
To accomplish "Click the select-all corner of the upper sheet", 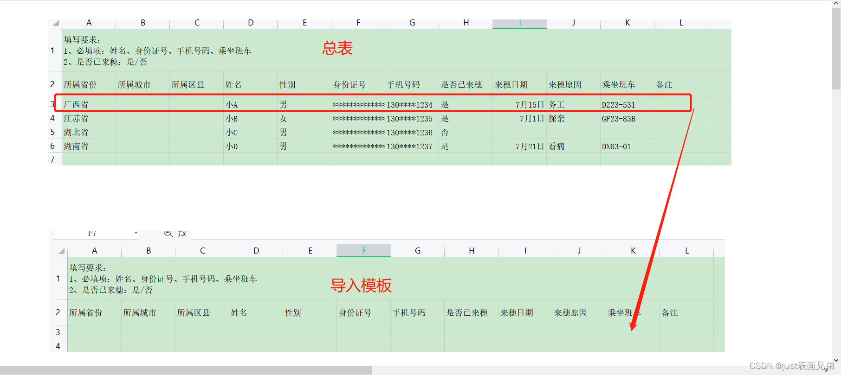I will [x=55, y=23].
